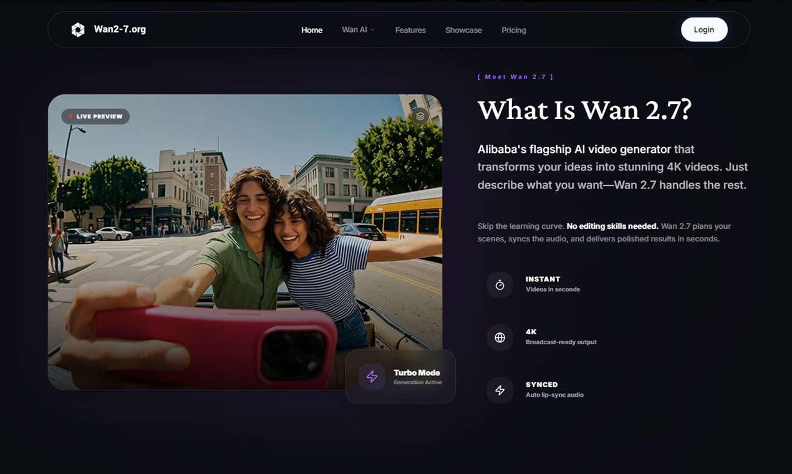
Task: Click the red dot in LIVE PREVIEW badge
Action: pyautogui.click(x=70, y=117)
